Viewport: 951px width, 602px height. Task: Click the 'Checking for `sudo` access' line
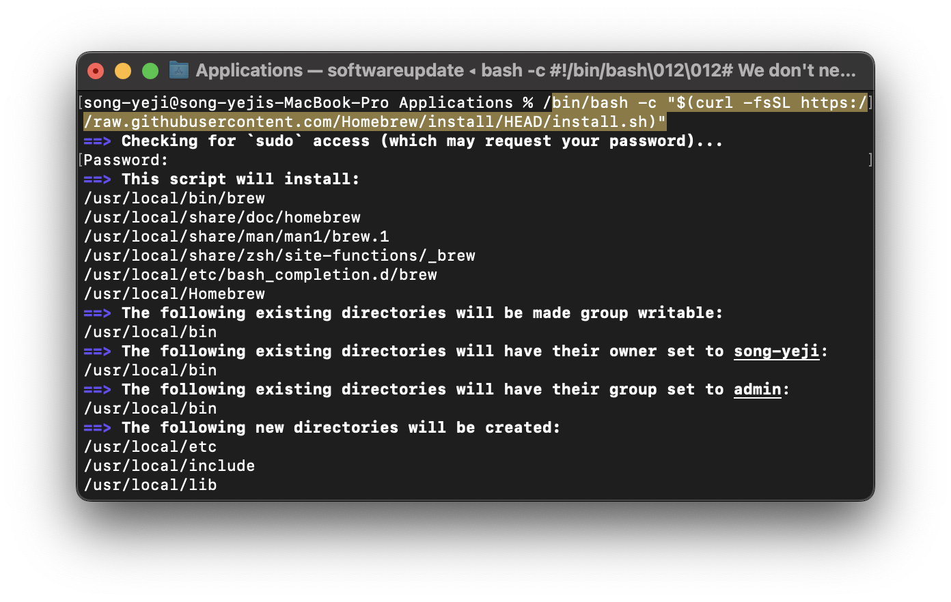[403, 141]
